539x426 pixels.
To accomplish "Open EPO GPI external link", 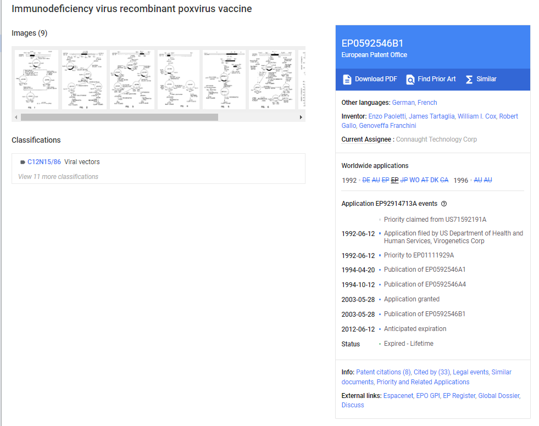I will (x=428, y=396).
